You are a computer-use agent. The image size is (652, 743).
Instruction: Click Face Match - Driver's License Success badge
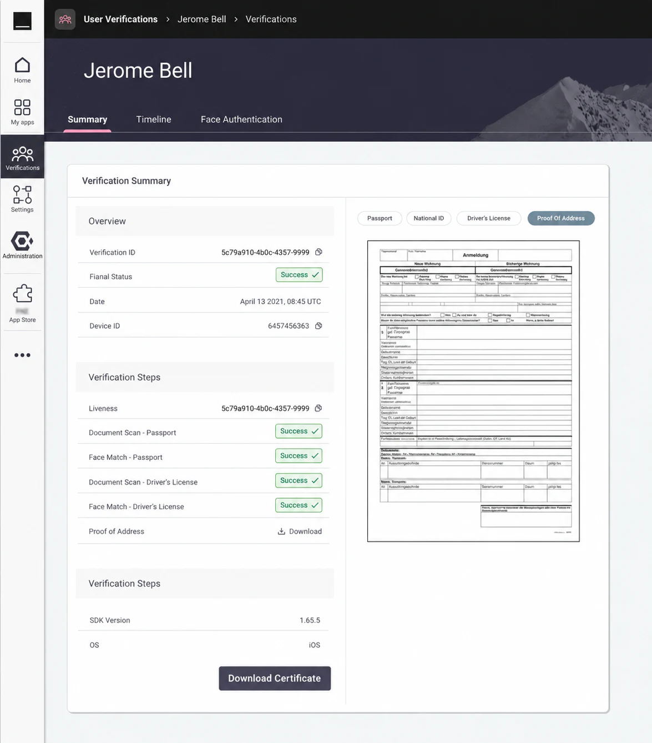tap(299, 505)
